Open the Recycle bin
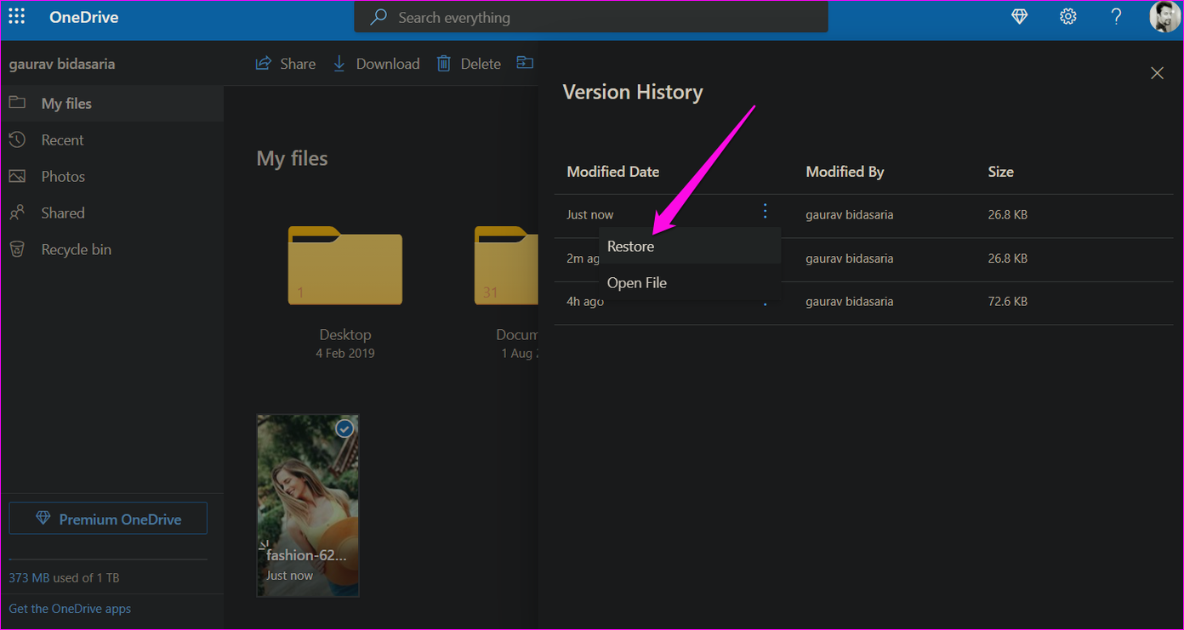The width and height of the screenshot is (1184, 630). tap(112, 250)
